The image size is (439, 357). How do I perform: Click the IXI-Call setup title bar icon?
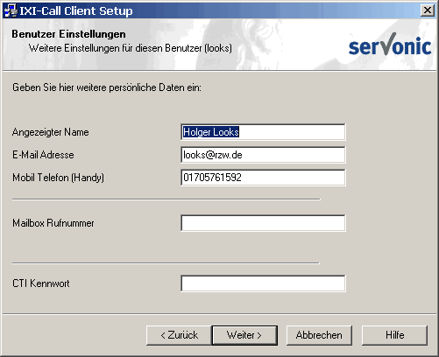click(11, 10)
